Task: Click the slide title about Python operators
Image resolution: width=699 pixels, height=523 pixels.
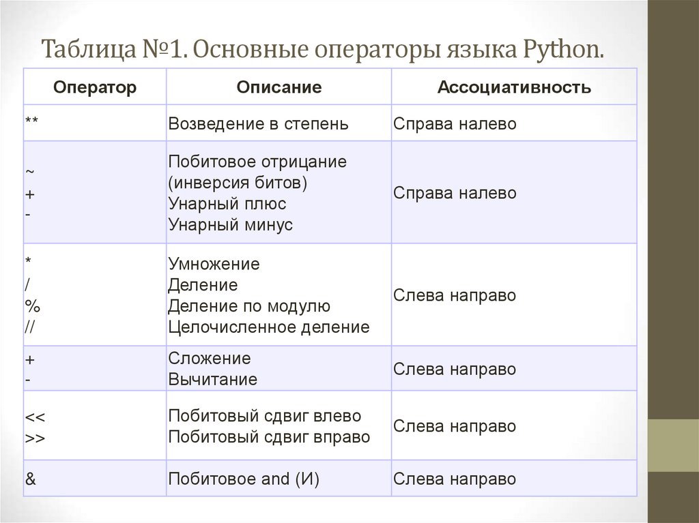Action: 322,50
